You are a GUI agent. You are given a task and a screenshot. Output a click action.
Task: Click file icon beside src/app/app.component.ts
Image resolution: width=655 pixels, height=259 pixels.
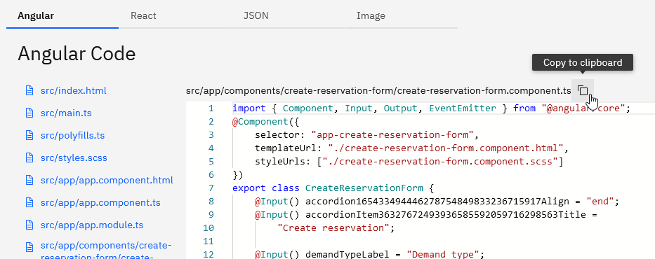pos(29,203)
